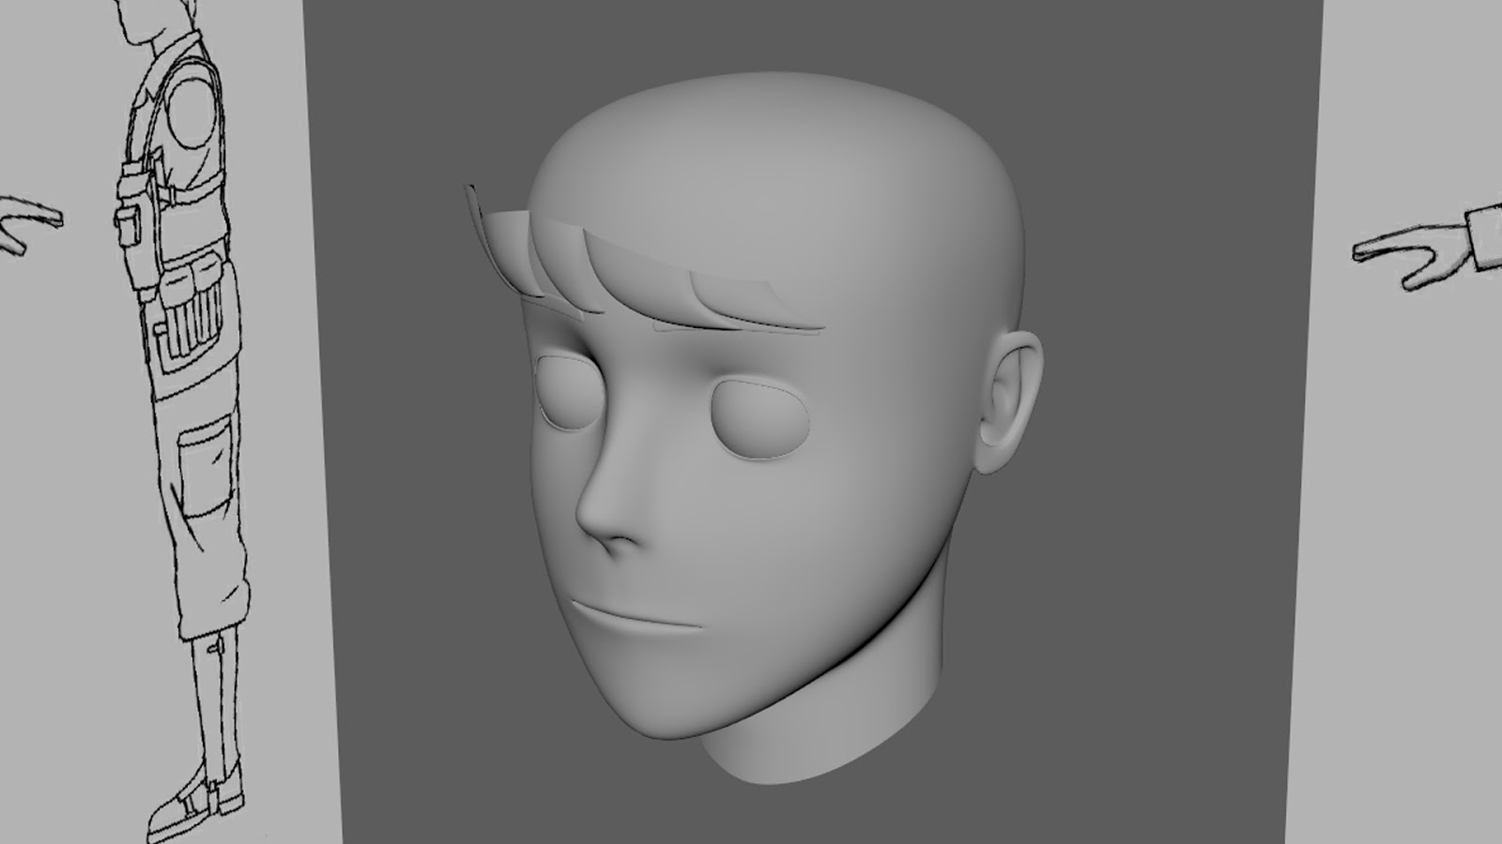Image resolution: width=1502 pixels, height=844 pixels.
Task: Select the left eyeball mesh near the nose
Action: coord(568,394)
